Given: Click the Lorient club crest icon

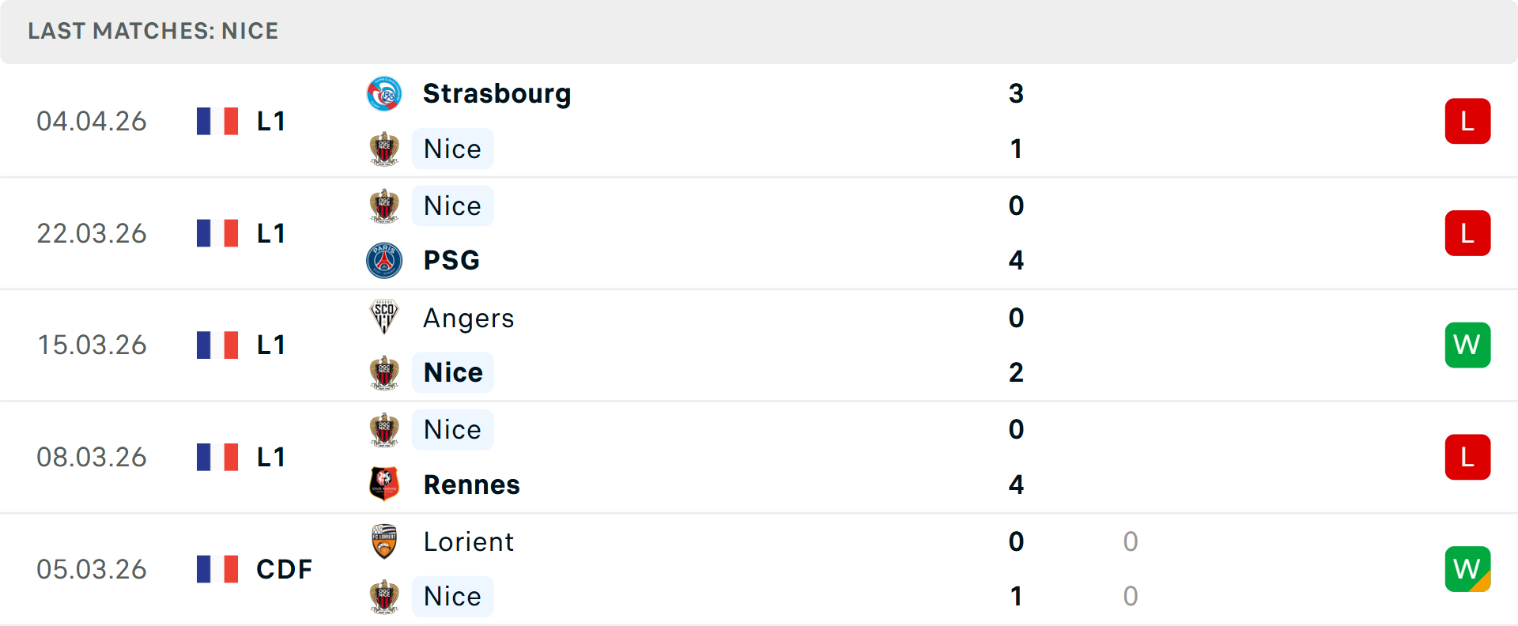Looking at the screenshot, I should 384,541.
